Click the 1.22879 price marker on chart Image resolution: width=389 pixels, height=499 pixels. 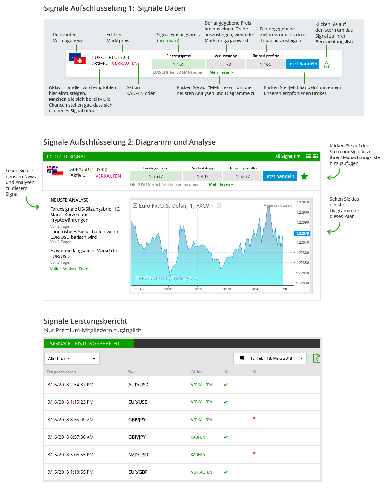(x=302, y=233)
